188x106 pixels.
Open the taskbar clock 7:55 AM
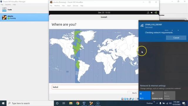[x=176, y=103]
